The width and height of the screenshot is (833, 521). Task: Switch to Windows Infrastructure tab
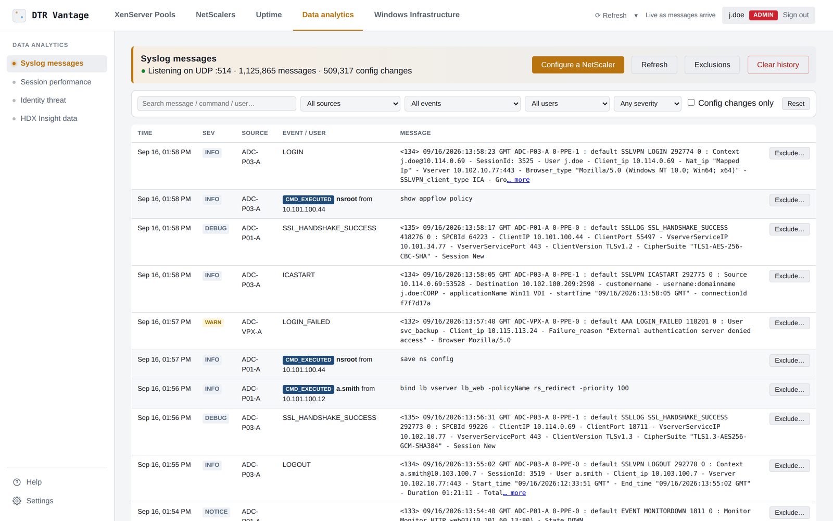click(416, 15)
